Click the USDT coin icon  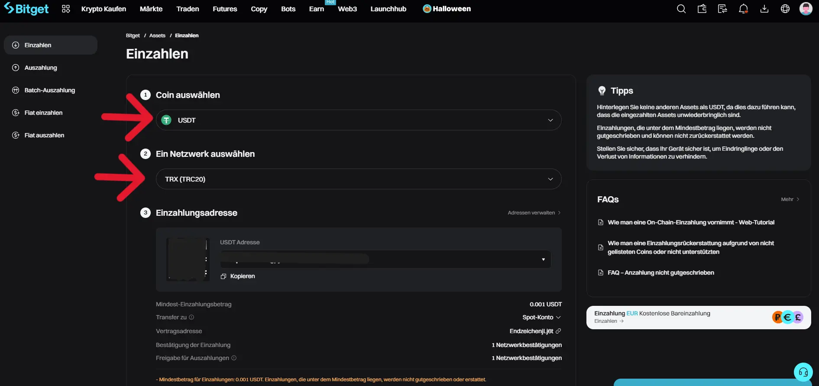(166, 120)
